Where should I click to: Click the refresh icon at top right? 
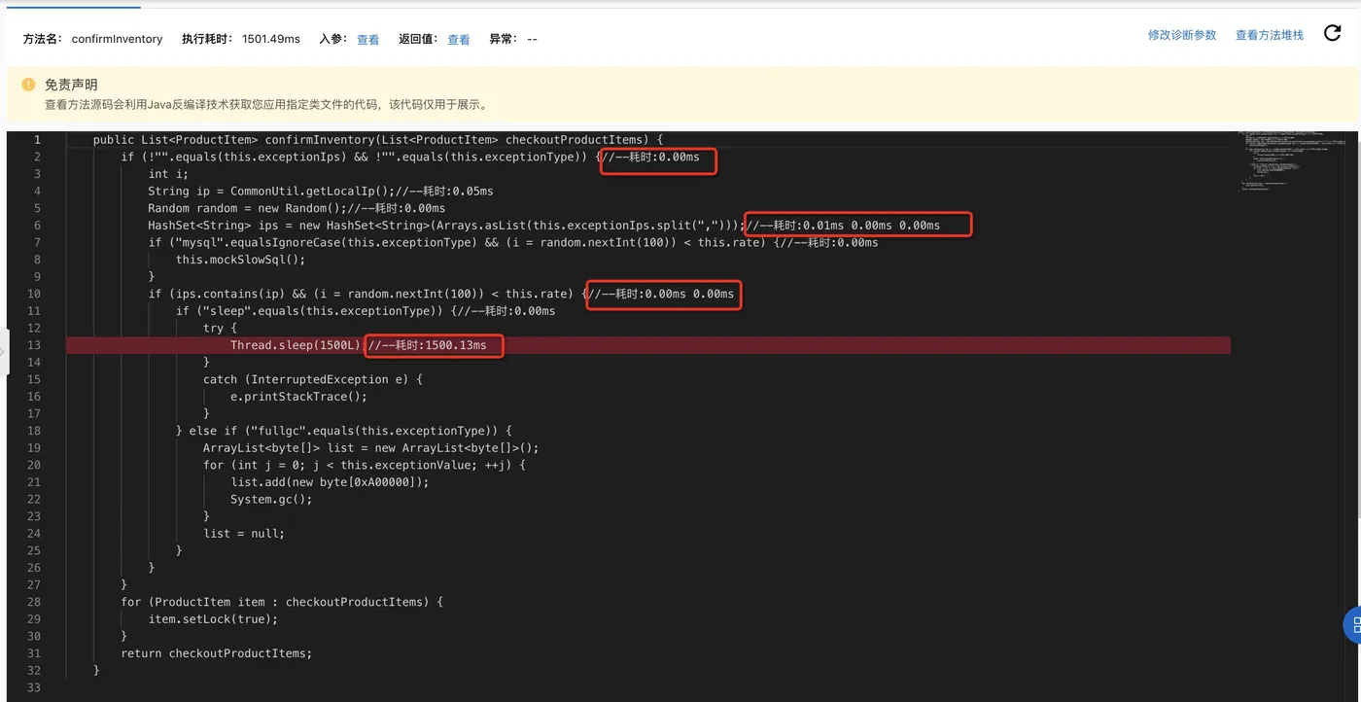(1333, 34)
